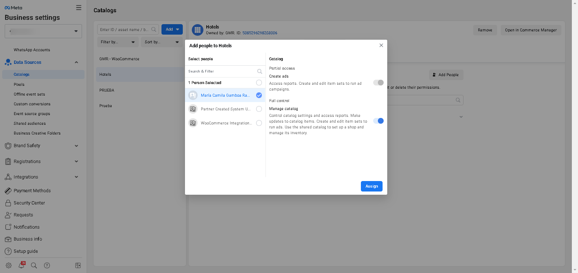Open notifications bell with red badge
This screenshot has height=273, width=578.
coord(22,265)
